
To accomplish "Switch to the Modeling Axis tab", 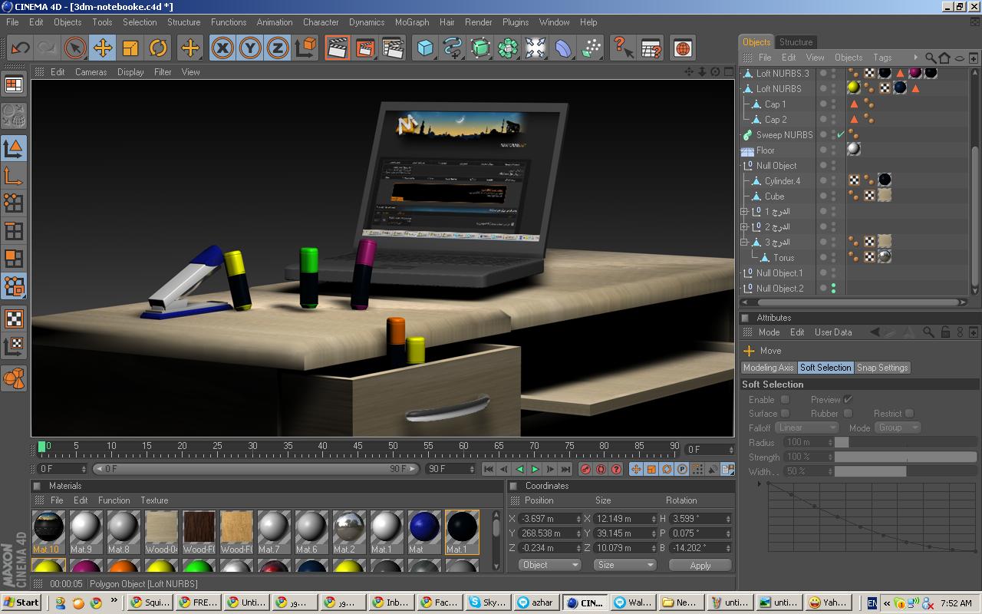I will coord(769,368).
